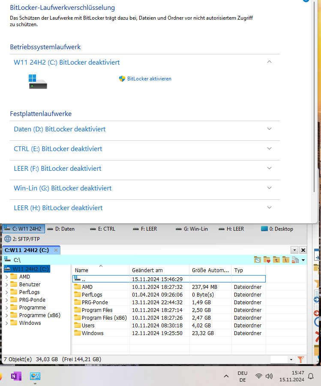Screen dimensions: 321x386
Task: Show hidden tray icons chevron
Action: pos(226,376)
